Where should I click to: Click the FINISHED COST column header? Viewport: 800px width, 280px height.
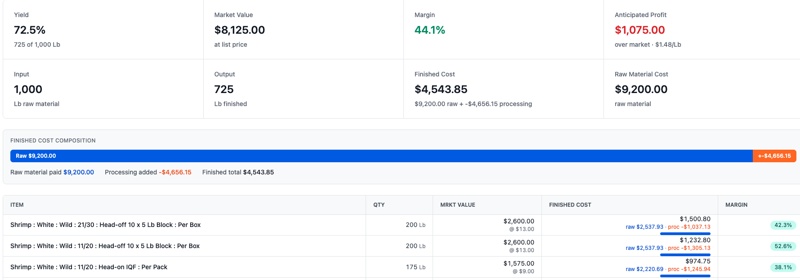[570, 205]
